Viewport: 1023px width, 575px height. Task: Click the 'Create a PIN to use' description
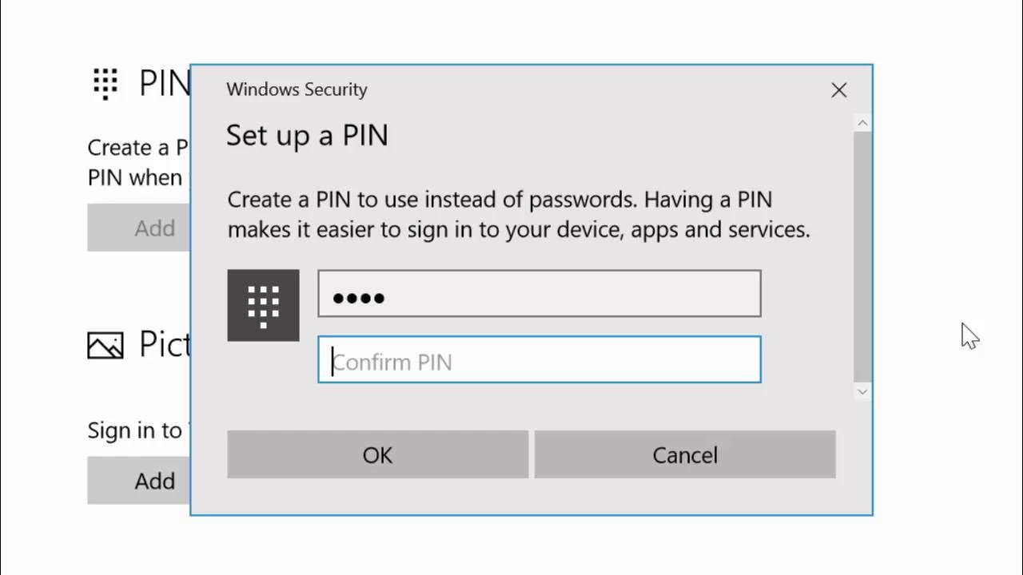tap(519, 214)
